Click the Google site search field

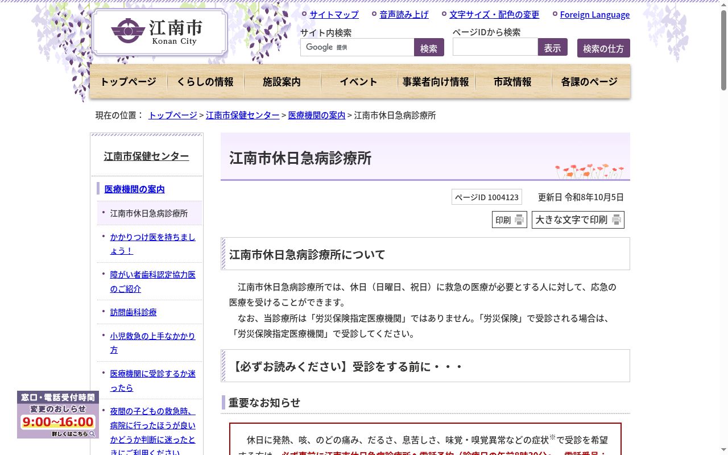point(357,47)
